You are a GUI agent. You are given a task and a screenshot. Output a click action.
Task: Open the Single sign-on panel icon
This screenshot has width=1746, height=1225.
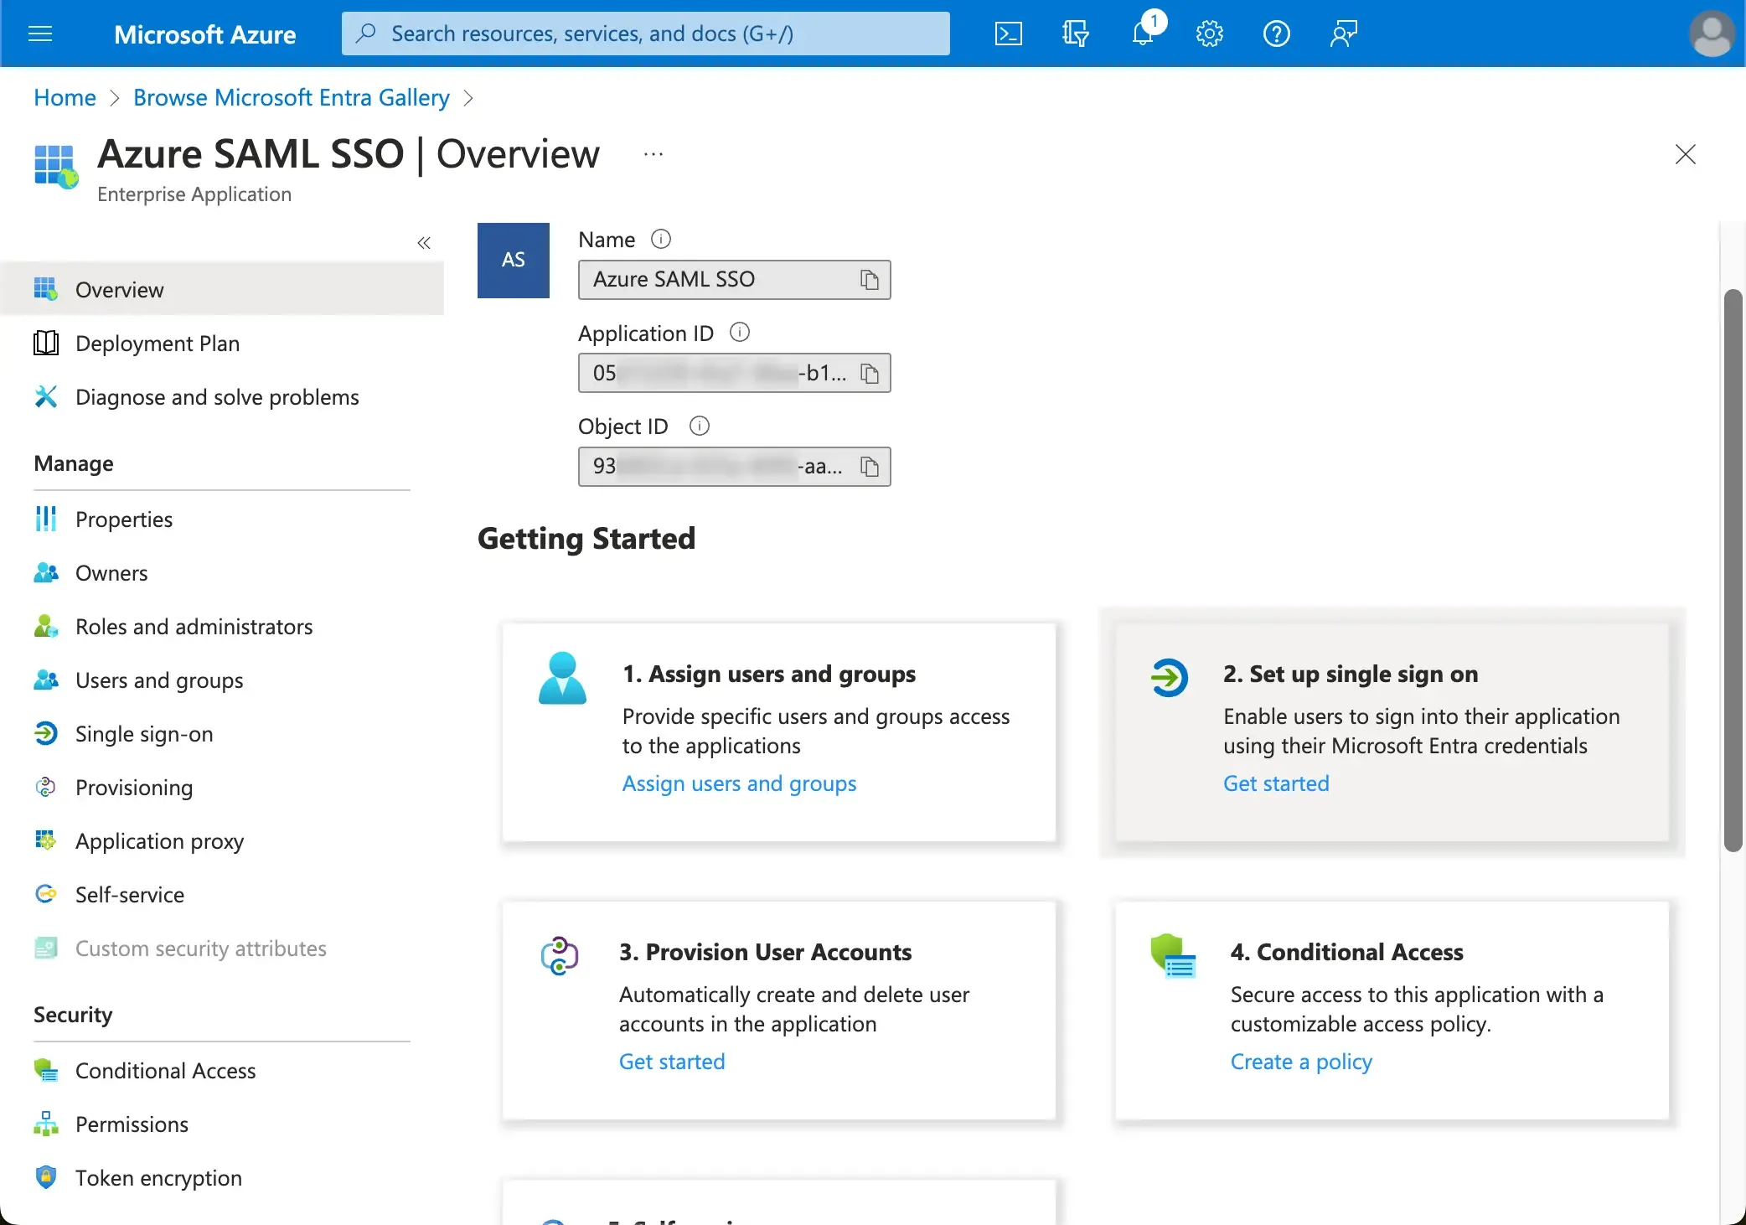pyautogui.click(x=45, y=732)
